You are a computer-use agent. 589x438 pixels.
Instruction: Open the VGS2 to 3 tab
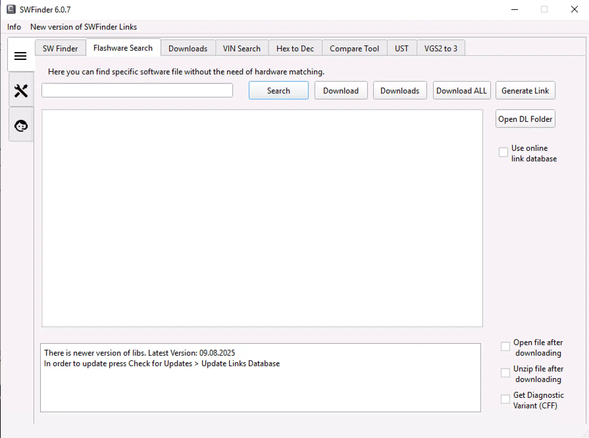(441, 48)
